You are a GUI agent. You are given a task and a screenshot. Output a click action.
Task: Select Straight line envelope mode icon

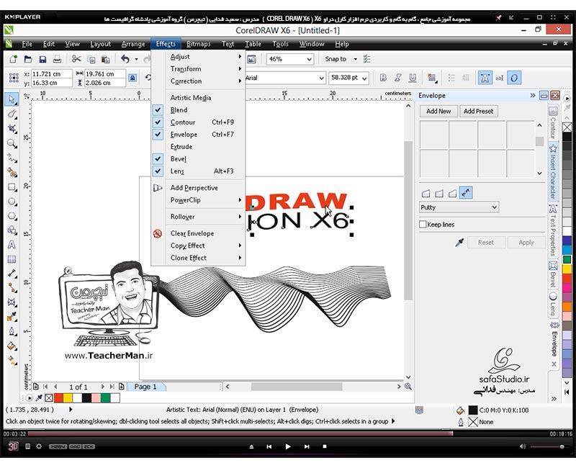point(426,193)
